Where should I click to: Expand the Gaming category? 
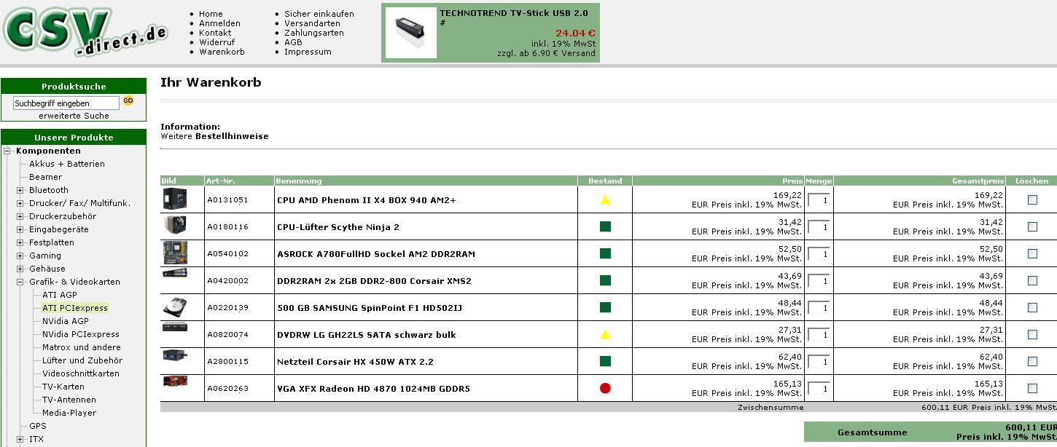20,256
